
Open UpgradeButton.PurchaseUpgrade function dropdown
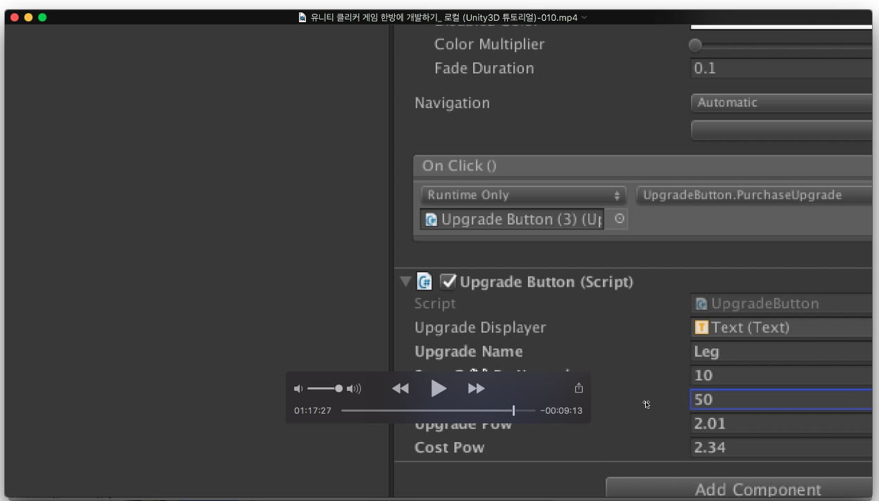click(x=754, y=195)
